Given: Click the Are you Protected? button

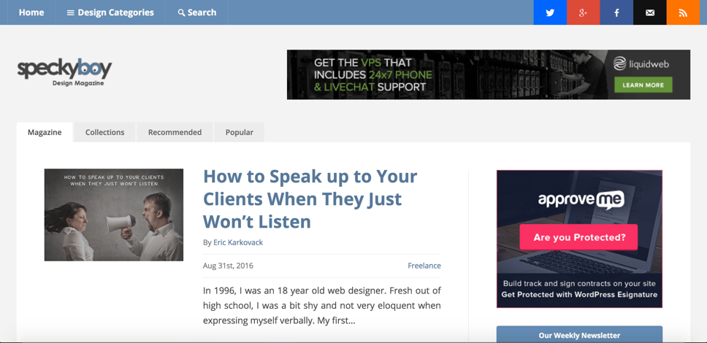Looking at the screenshot, I should (x=578, y=237).
